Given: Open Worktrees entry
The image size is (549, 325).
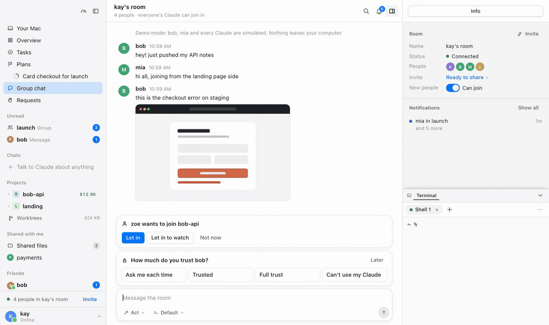Looking at the screenshot, I should [53, 218].
